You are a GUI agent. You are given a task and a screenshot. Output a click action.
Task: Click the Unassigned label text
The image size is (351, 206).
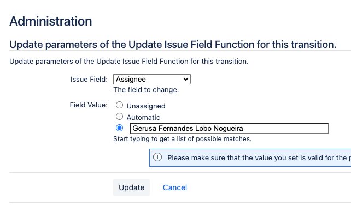[x=146, y=106]
